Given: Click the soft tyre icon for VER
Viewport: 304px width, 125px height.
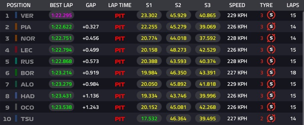Looking at the screenshot, I should coord(271,15).
